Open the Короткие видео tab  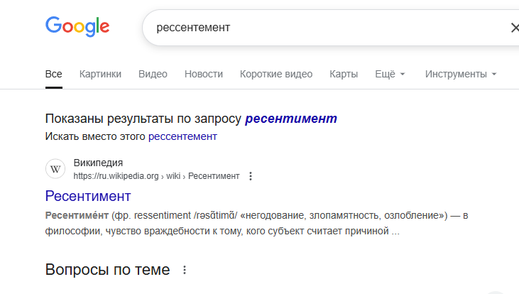(276, 74)
